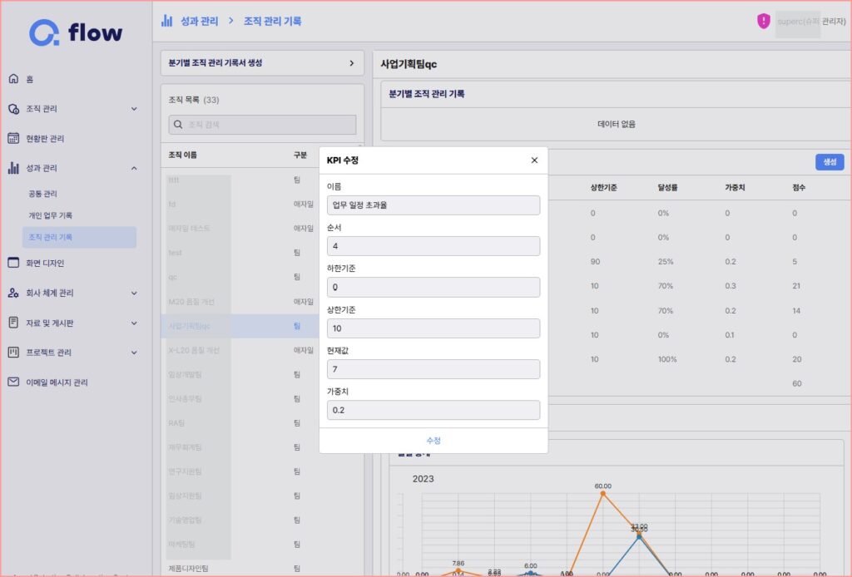Click the header bar chart icon
Image resolution: width=852 pixels, height=577 pixels.
[x=166, y=21]
